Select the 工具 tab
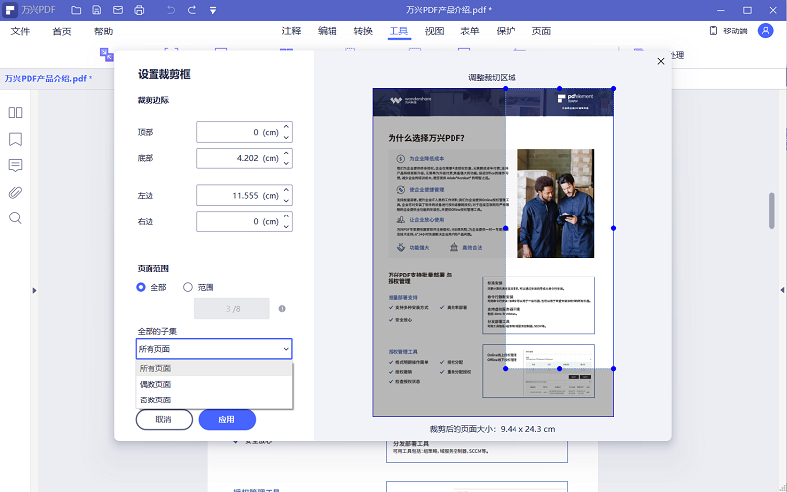This screenshot has width=787, height=492. point(399,31)
